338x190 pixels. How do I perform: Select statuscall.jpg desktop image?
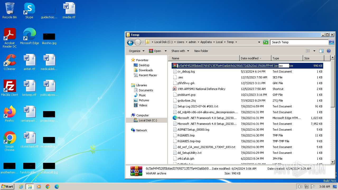[x=49, y=168]
